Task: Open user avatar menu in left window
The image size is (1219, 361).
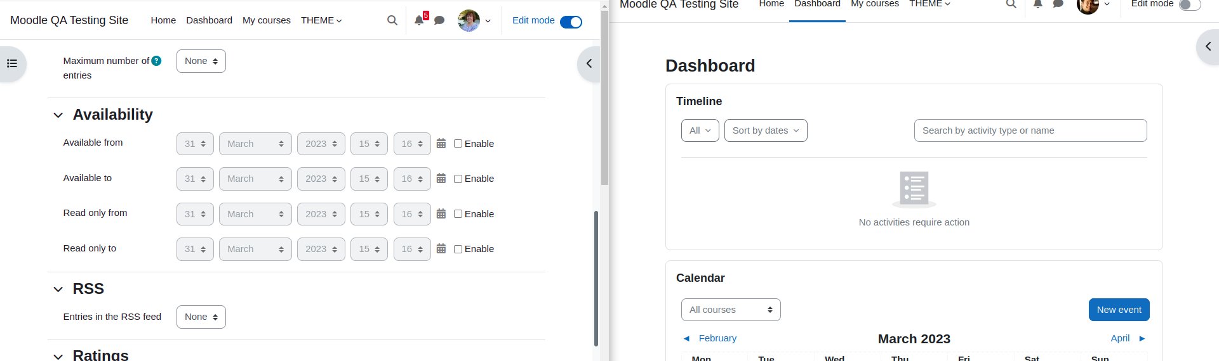Action: (474, 20)
